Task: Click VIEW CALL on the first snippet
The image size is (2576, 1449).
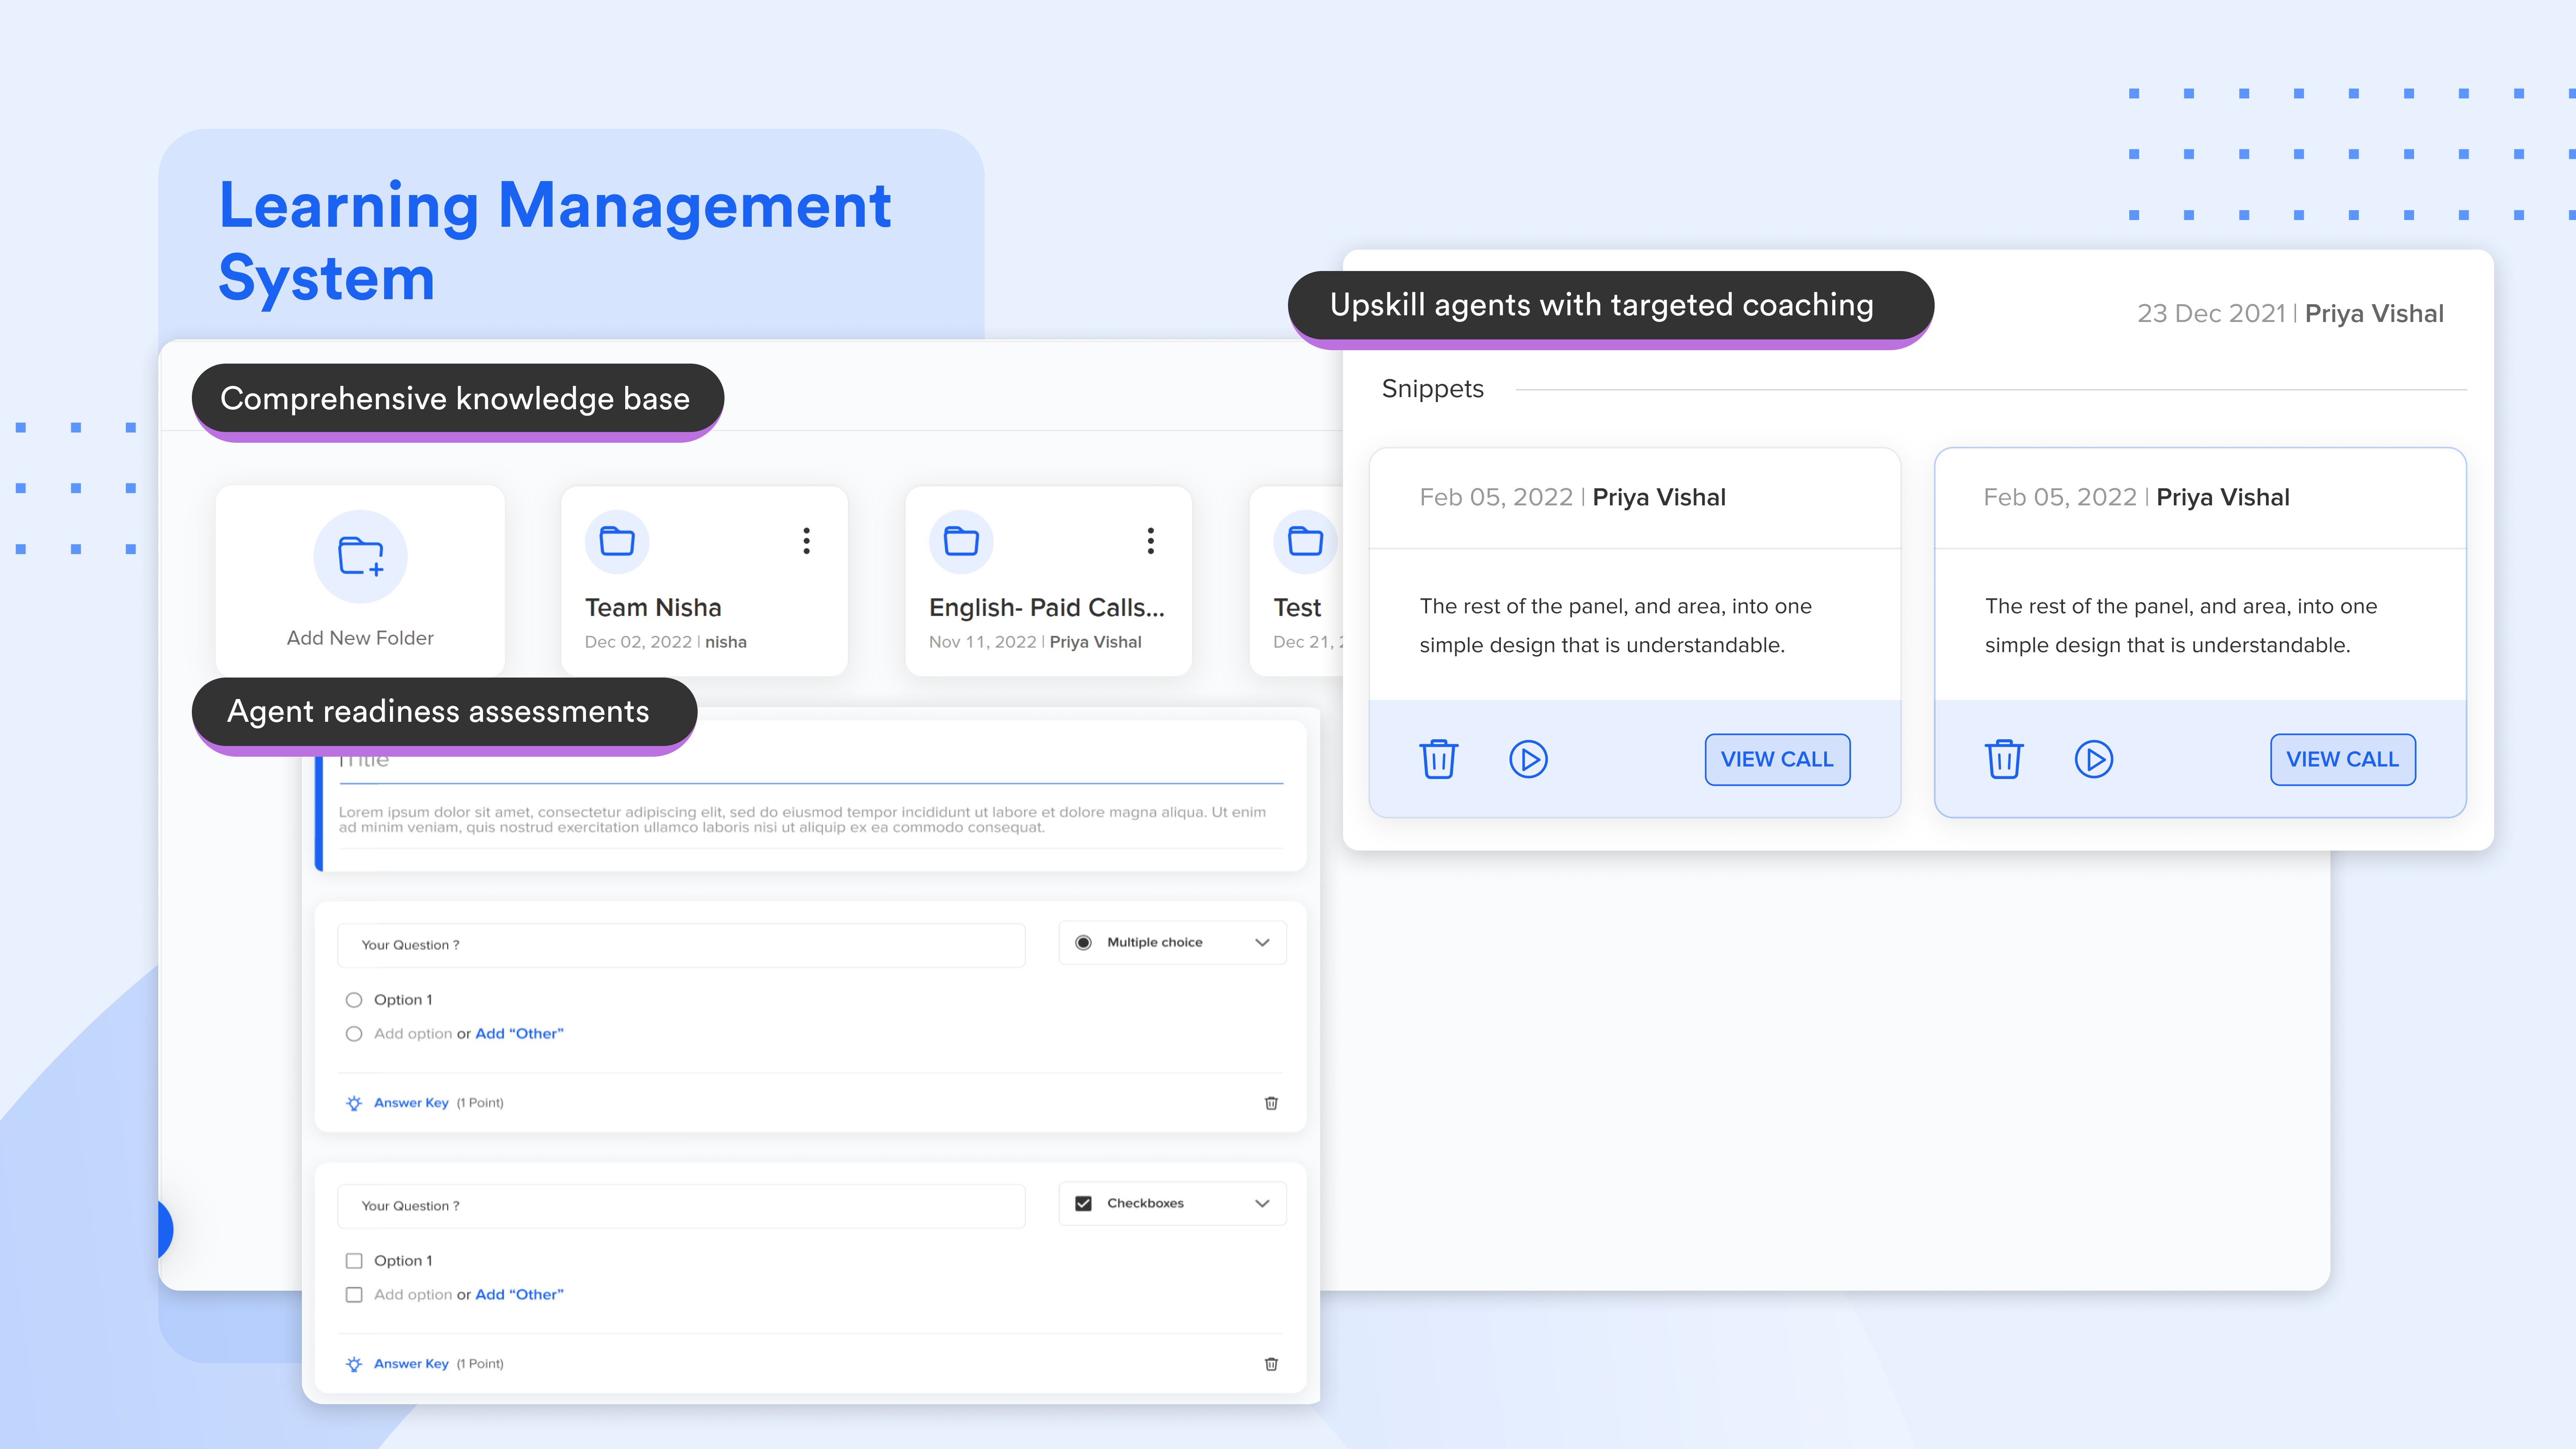Action: tap(1777, 759)
